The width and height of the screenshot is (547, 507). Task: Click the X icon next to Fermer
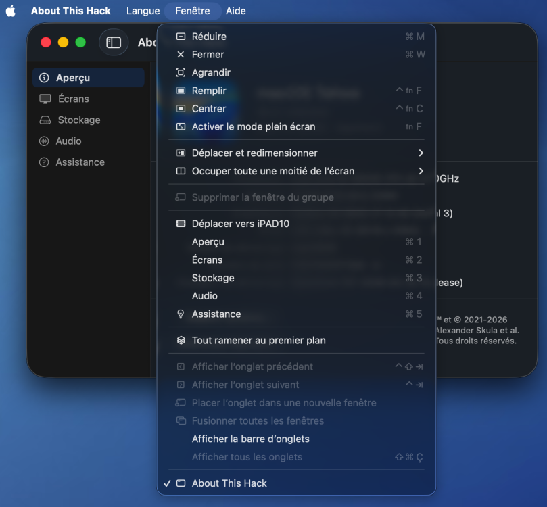181,54
